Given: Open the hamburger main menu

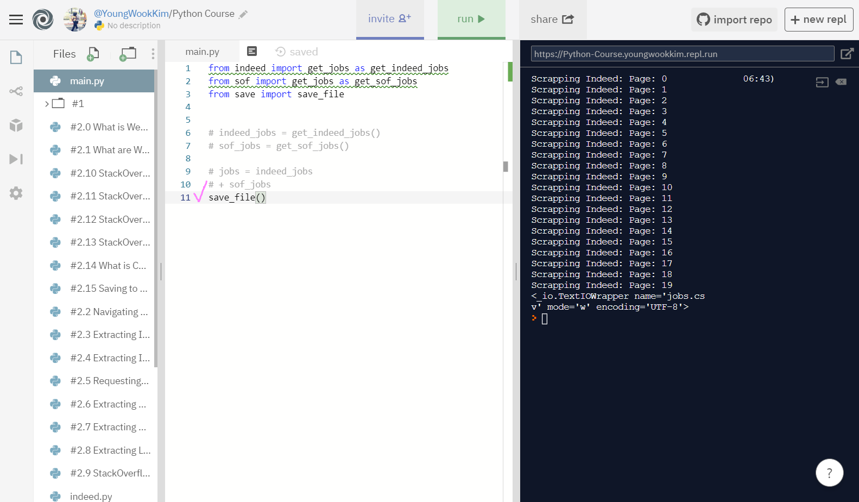Looking at the screenshot, I should (x=16, y=20).
